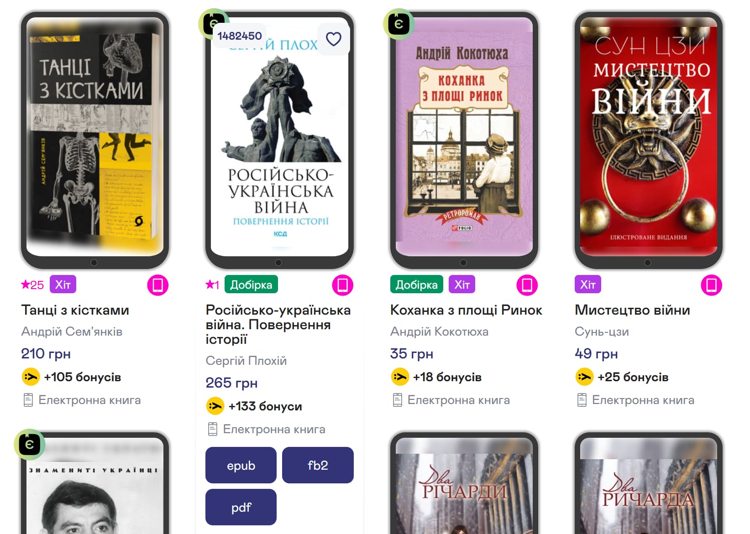The width and height of the screenshot is (750, 534).
Task: Choose the pdf format button
Action: pyautogui.click(x=241, y=507)
